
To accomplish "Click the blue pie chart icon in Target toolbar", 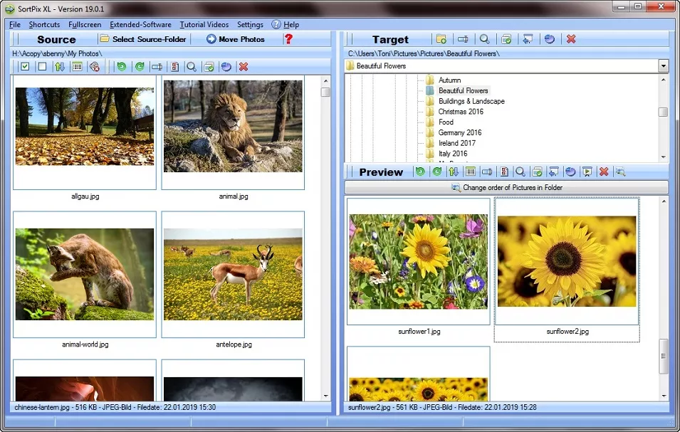I will click(x=550, y=39).
